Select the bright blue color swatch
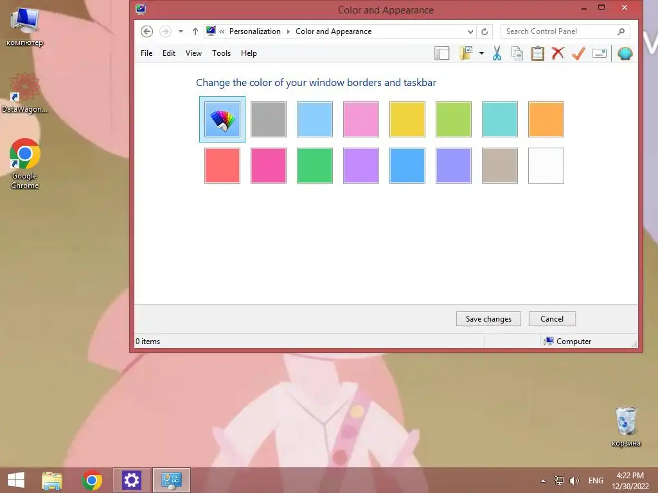Viewport: 658px width, 493px height. point(407,166)
